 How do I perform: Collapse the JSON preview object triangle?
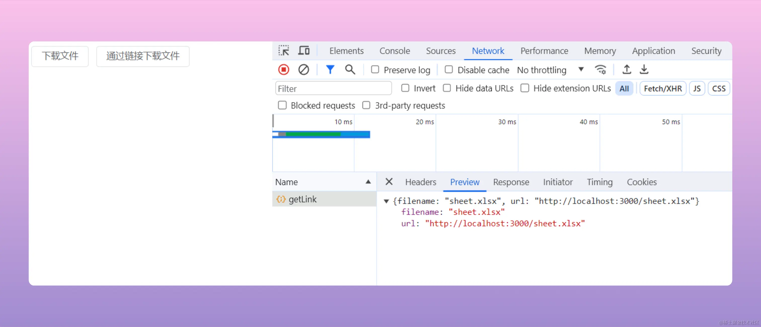click(386, 201)
